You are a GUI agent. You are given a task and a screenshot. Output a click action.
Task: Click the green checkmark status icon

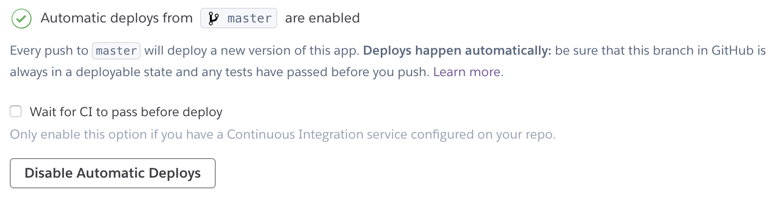click(x=21, y=19)
